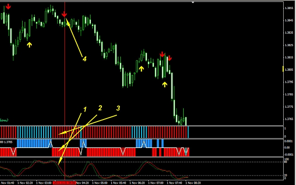The width and height of the screenshot is (296, 185).
Task: Click the red vertical line on price chart
Action: coord(65,64)
